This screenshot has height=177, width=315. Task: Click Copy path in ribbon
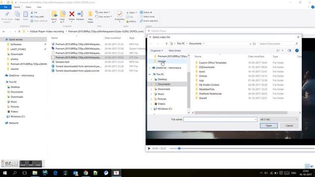coord(37,17)
